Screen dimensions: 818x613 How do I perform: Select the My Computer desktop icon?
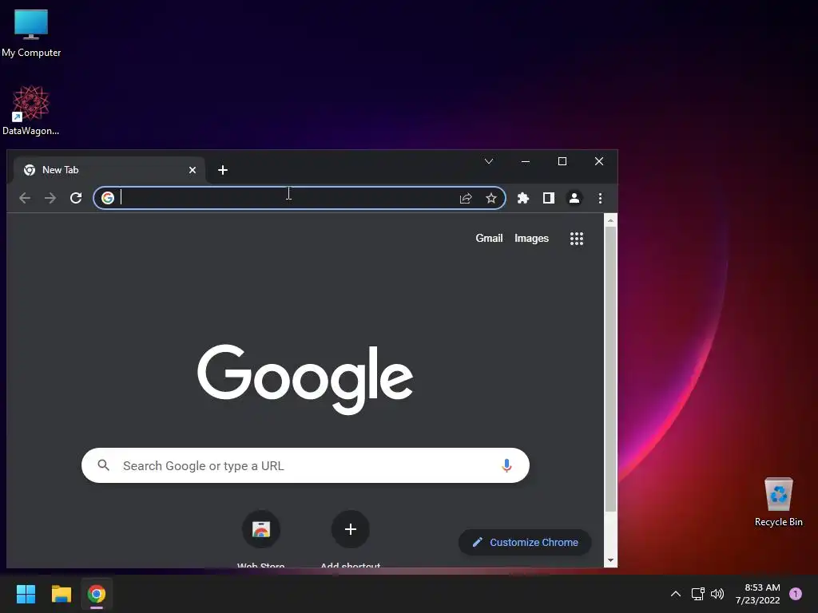pyautogui.click(x=31, y=34)
